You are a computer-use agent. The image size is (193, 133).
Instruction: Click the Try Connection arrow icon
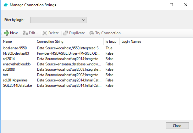(x=92, y=33)
